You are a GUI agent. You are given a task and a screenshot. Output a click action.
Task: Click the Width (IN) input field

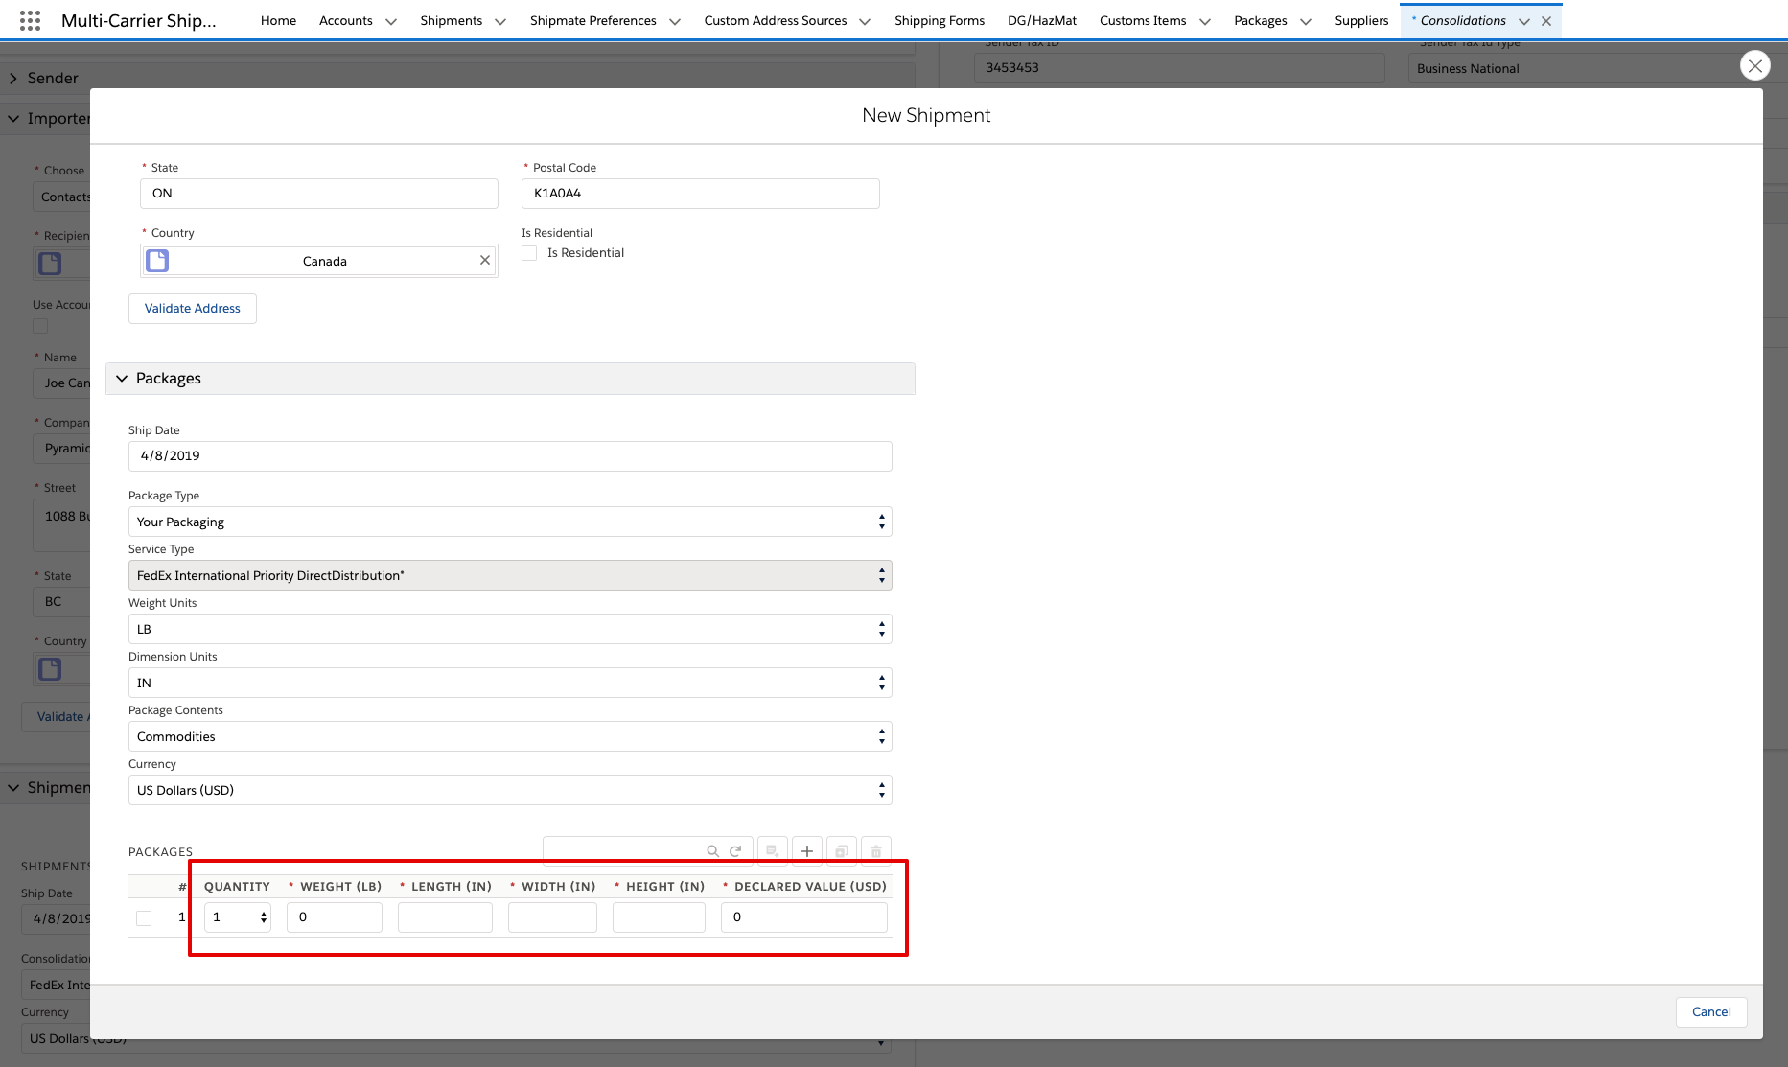[552, 917]
